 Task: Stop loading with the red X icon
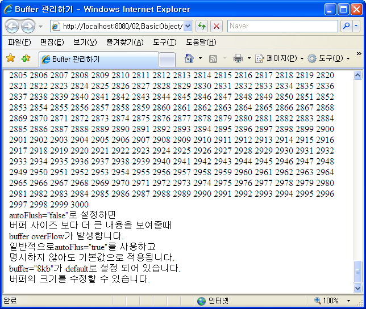coord(217,26)
